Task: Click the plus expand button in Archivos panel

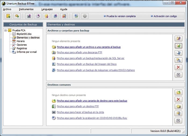Action: point(178,75)
